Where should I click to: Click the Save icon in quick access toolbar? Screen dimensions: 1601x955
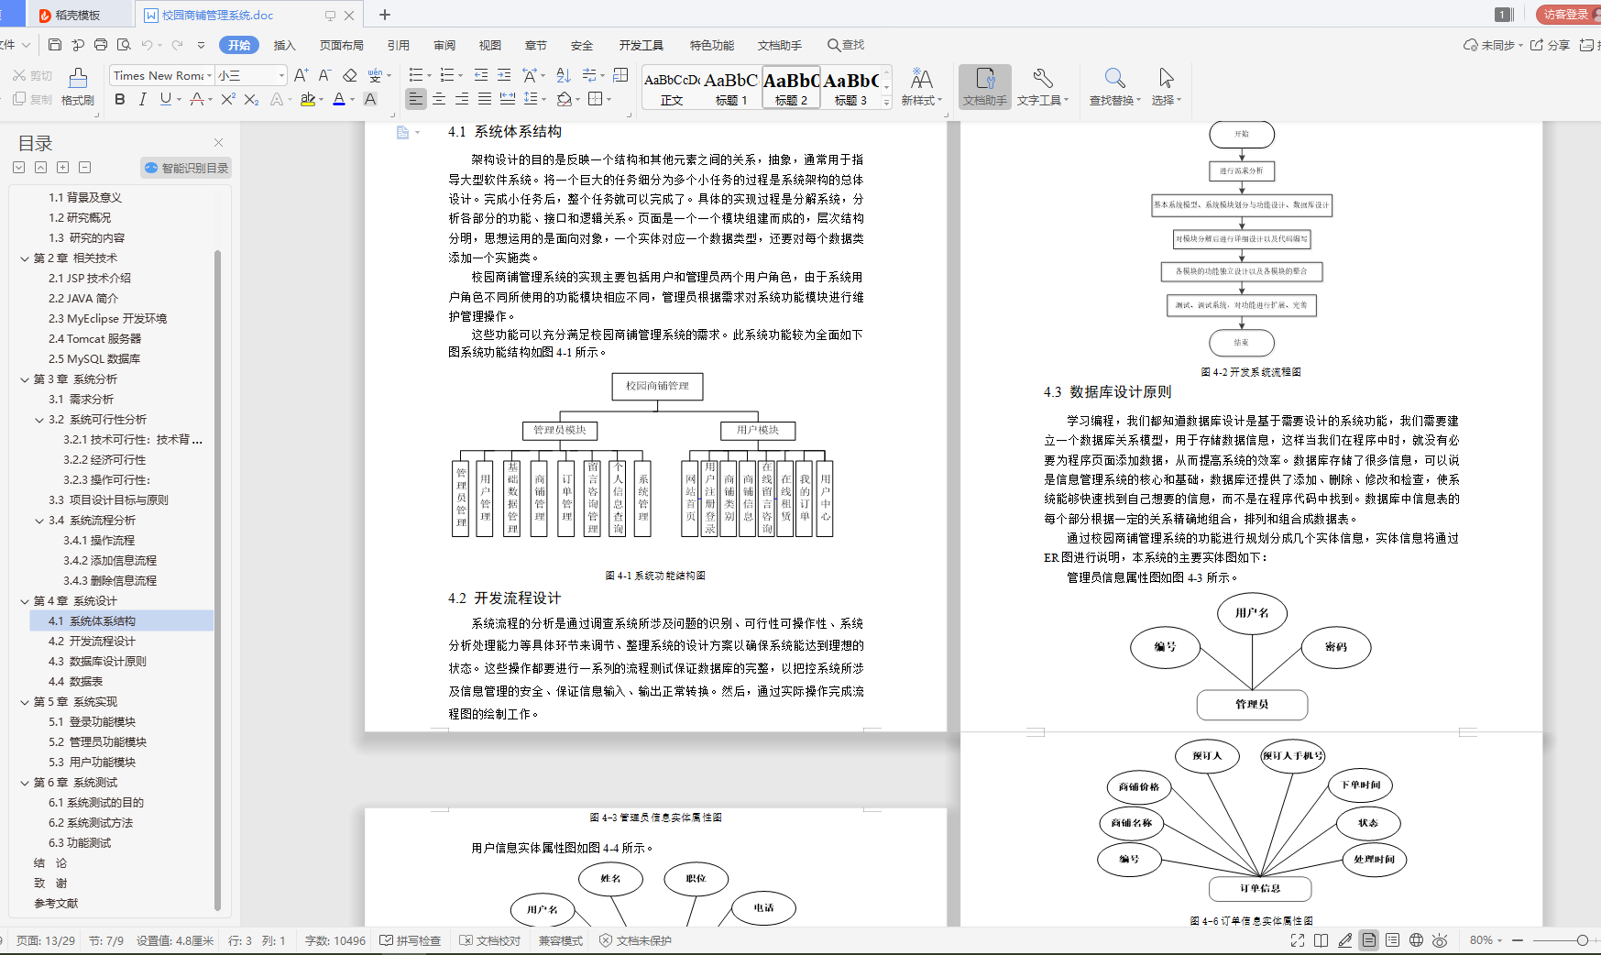(55, 45)
